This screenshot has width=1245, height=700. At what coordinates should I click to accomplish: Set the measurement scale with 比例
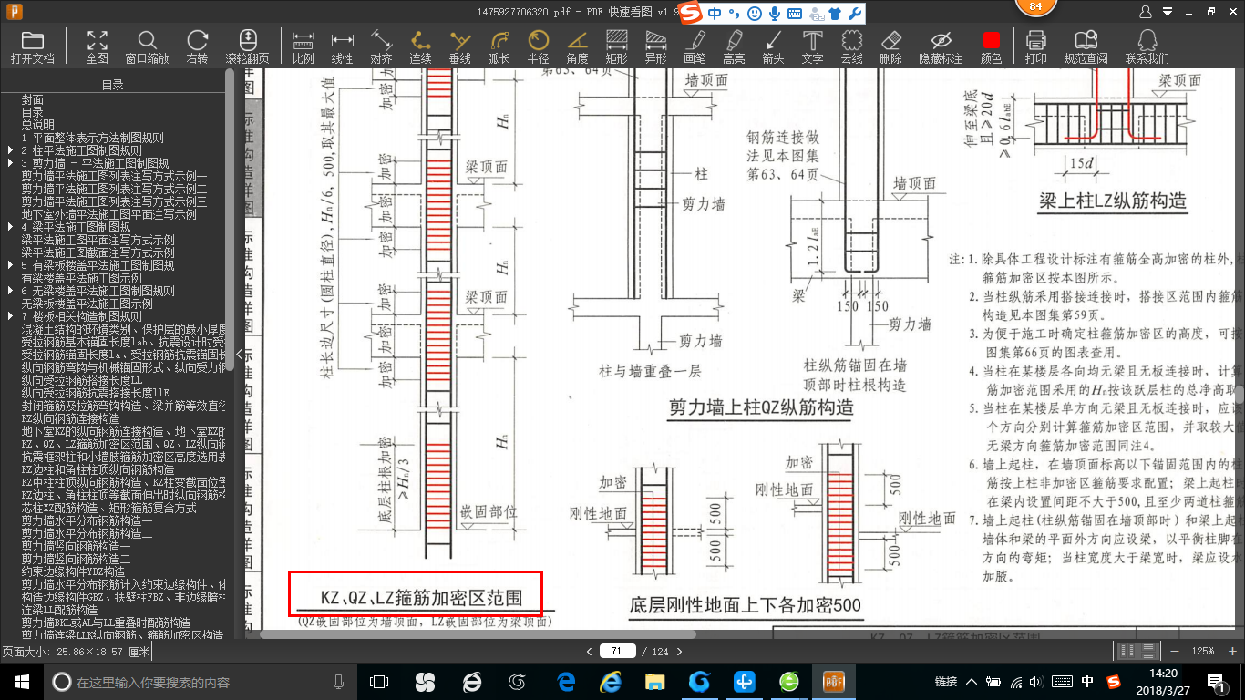pos(303,46)
